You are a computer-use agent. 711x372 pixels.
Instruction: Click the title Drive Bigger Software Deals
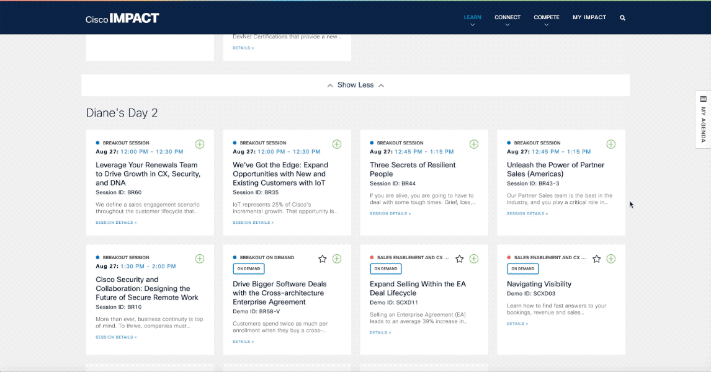click(x=279, y=293)
